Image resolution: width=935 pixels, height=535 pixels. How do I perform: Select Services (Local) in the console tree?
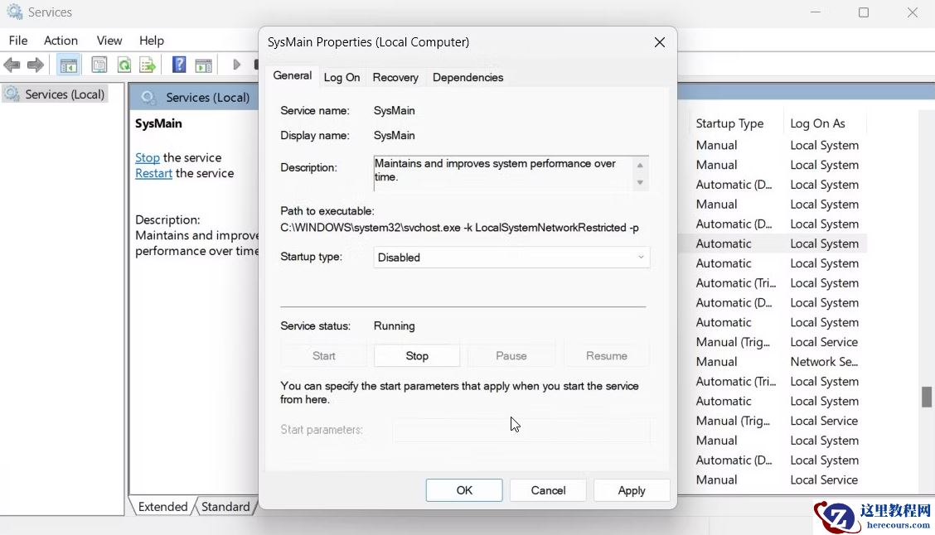point(65,94)
